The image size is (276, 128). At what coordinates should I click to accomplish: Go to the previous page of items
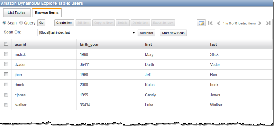pyautogui.click(x=219, y=23)
